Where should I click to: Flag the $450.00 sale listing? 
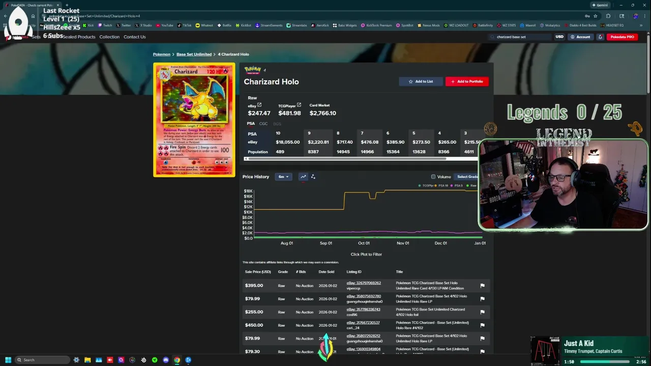[482, 325]
